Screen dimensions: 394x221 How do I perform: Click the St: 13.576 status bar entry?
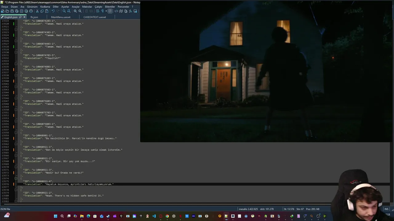[289, 209]
